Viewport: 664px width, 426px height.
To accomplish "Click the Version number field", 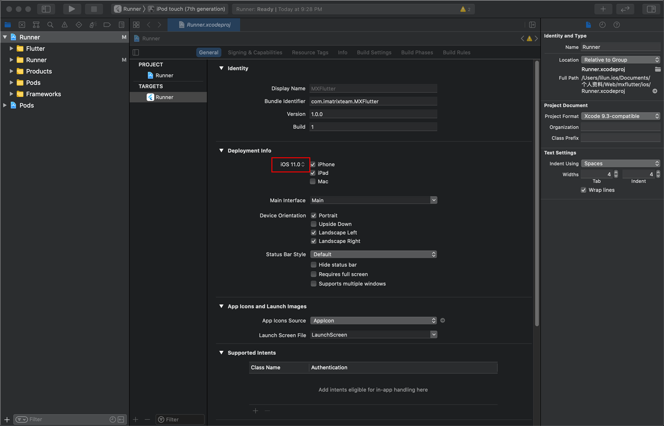I will click(373, 114).
